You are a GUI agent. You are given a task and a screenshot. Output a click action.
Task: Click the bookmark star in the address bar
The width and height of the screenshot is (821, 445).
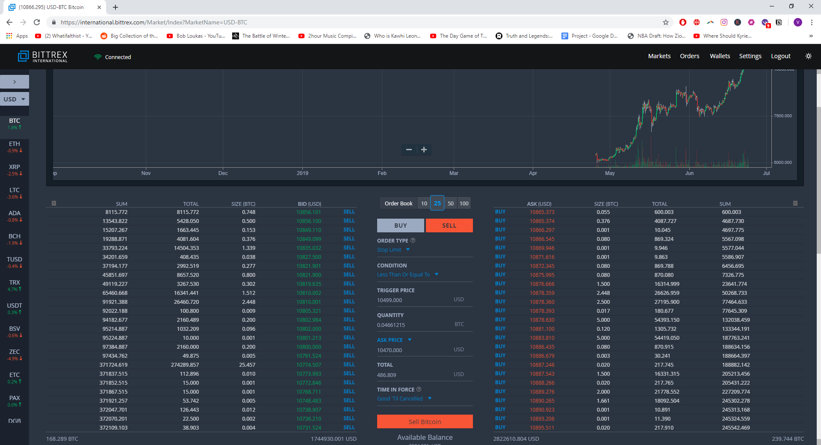coord(665,22)
